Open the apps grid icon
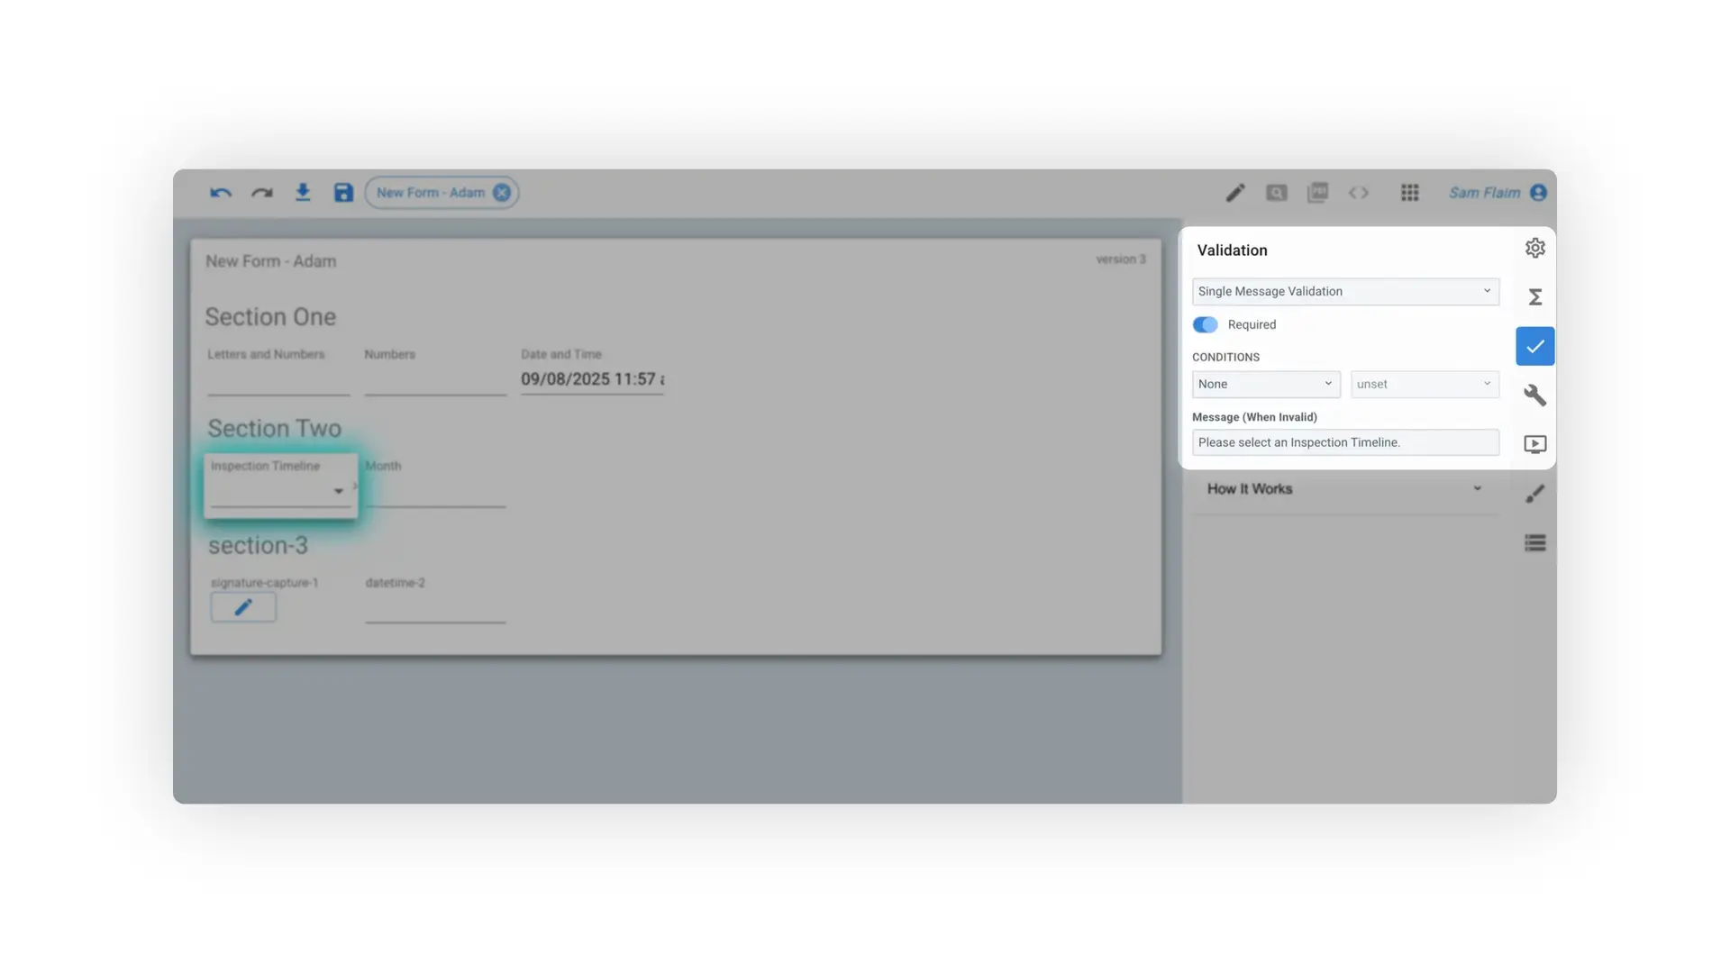The width and height of the screenshot is (1730, 973). (1410, 192)
